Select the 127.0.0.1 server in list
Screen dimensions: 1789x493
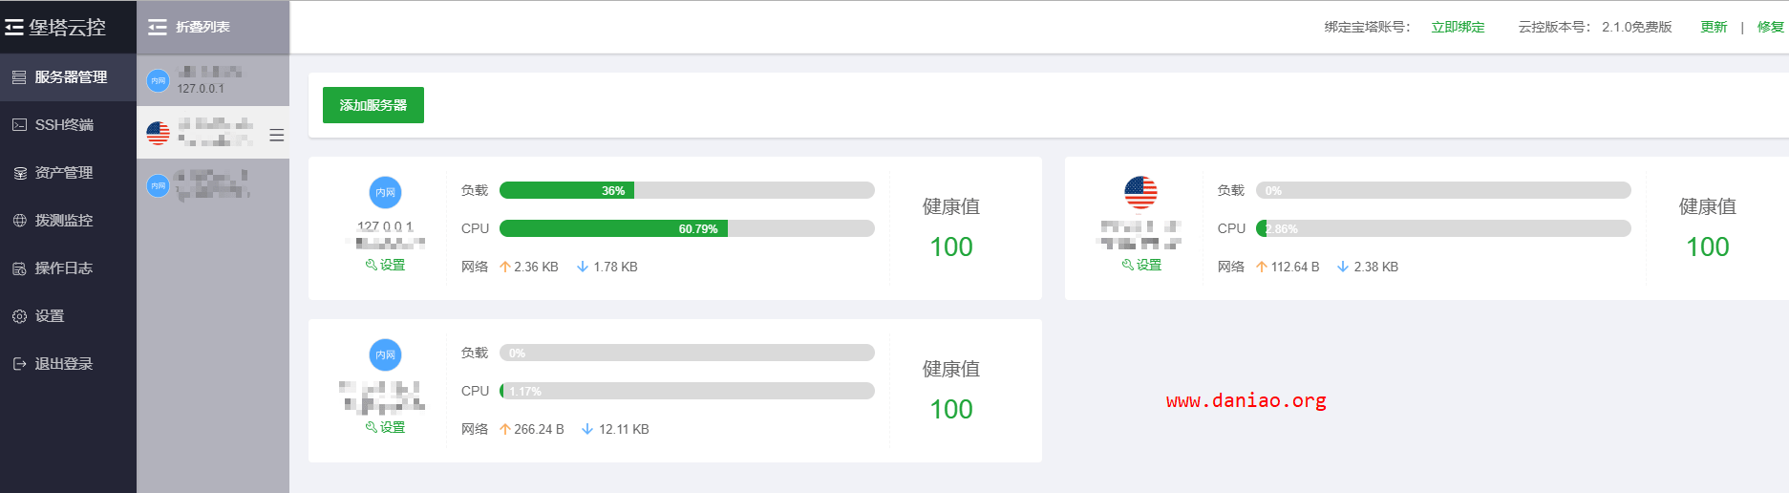(213, 80)
